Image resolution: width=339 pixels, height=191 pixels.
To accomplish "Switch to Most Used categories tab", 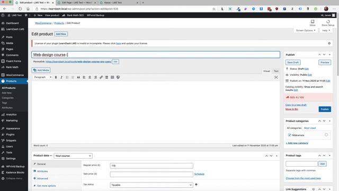I will point(310,128).
